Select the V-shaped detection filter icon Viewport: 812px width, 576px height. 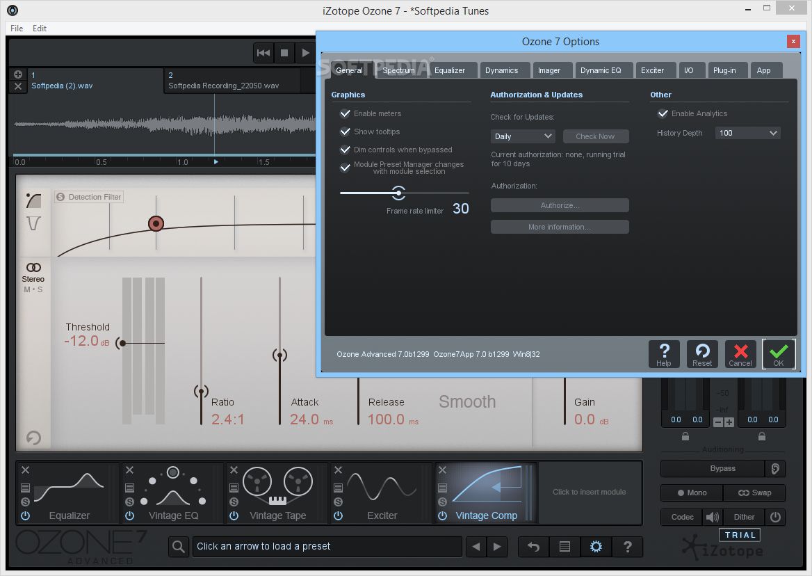(33, 223)
